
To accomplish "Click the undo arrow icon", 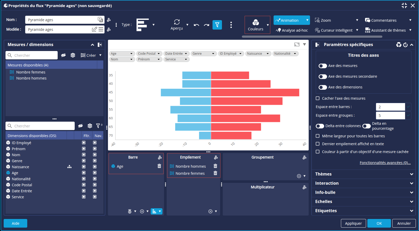I will (197, 25).
